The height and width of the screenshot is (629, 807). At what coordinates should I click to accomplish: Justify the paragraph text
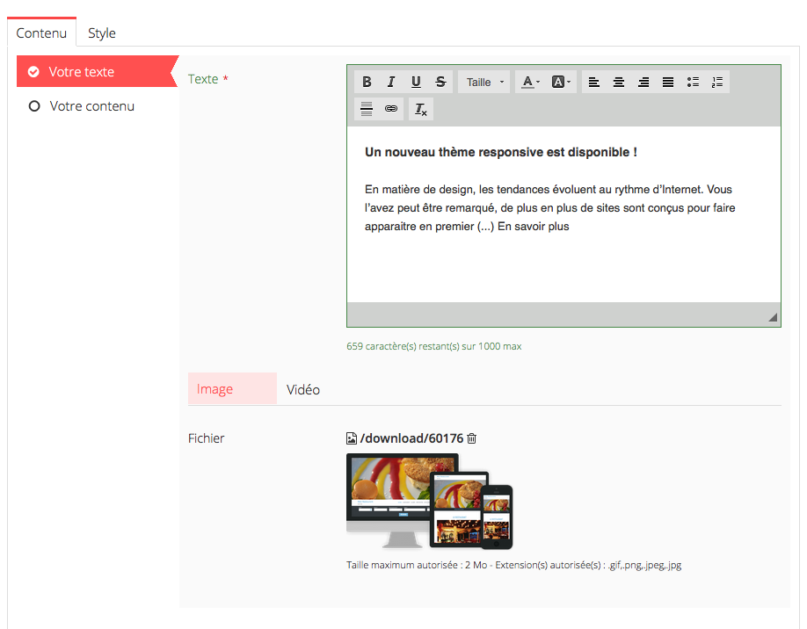point(668,82)
